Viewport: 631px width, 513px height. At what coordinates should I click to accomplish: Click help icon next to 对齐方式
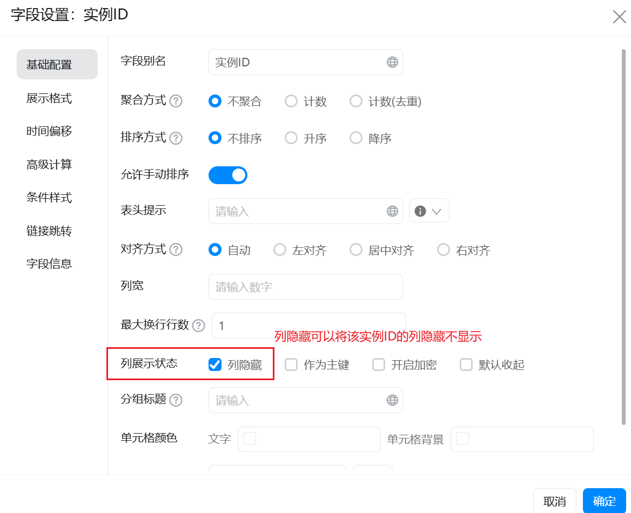click(x=176, y=250)
